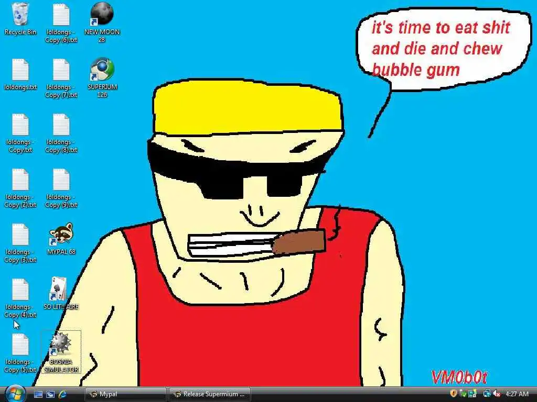Launch Internet Explorer from Quick Launch
537x402 pixels.
pyautogui.click(x=63, y=394)
